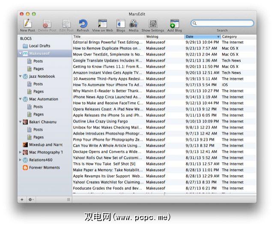Click into the Search field
This screenshot has width=274, height=227.
(222, 23)
